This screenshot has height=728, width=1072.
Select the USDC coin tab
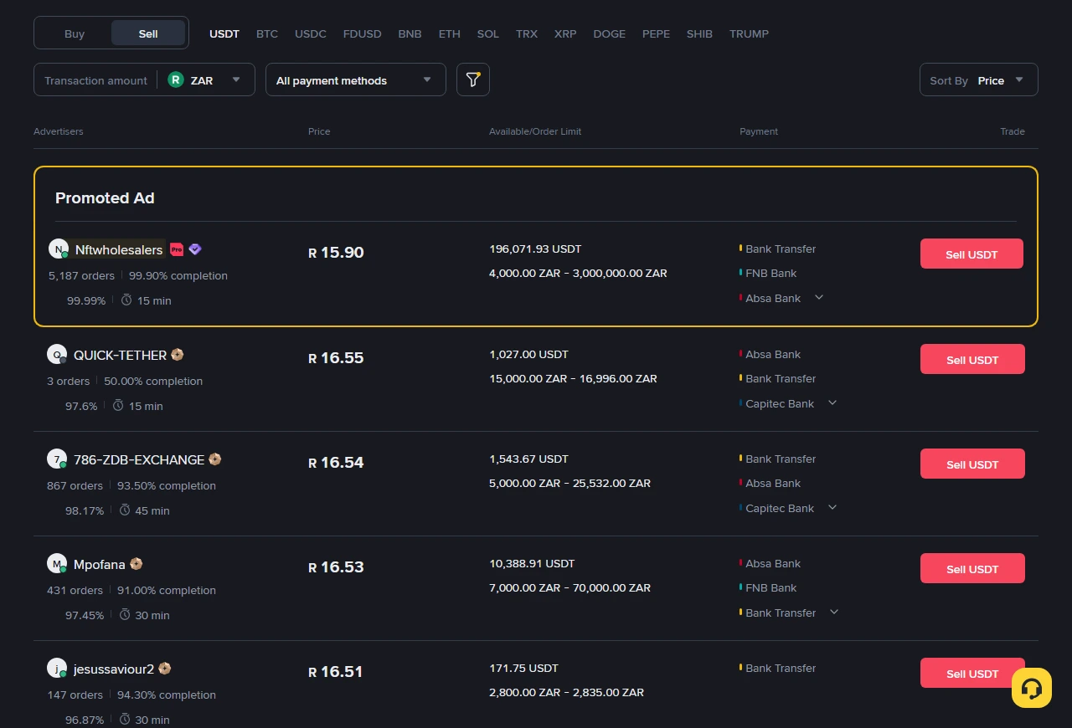coord(311,33)
